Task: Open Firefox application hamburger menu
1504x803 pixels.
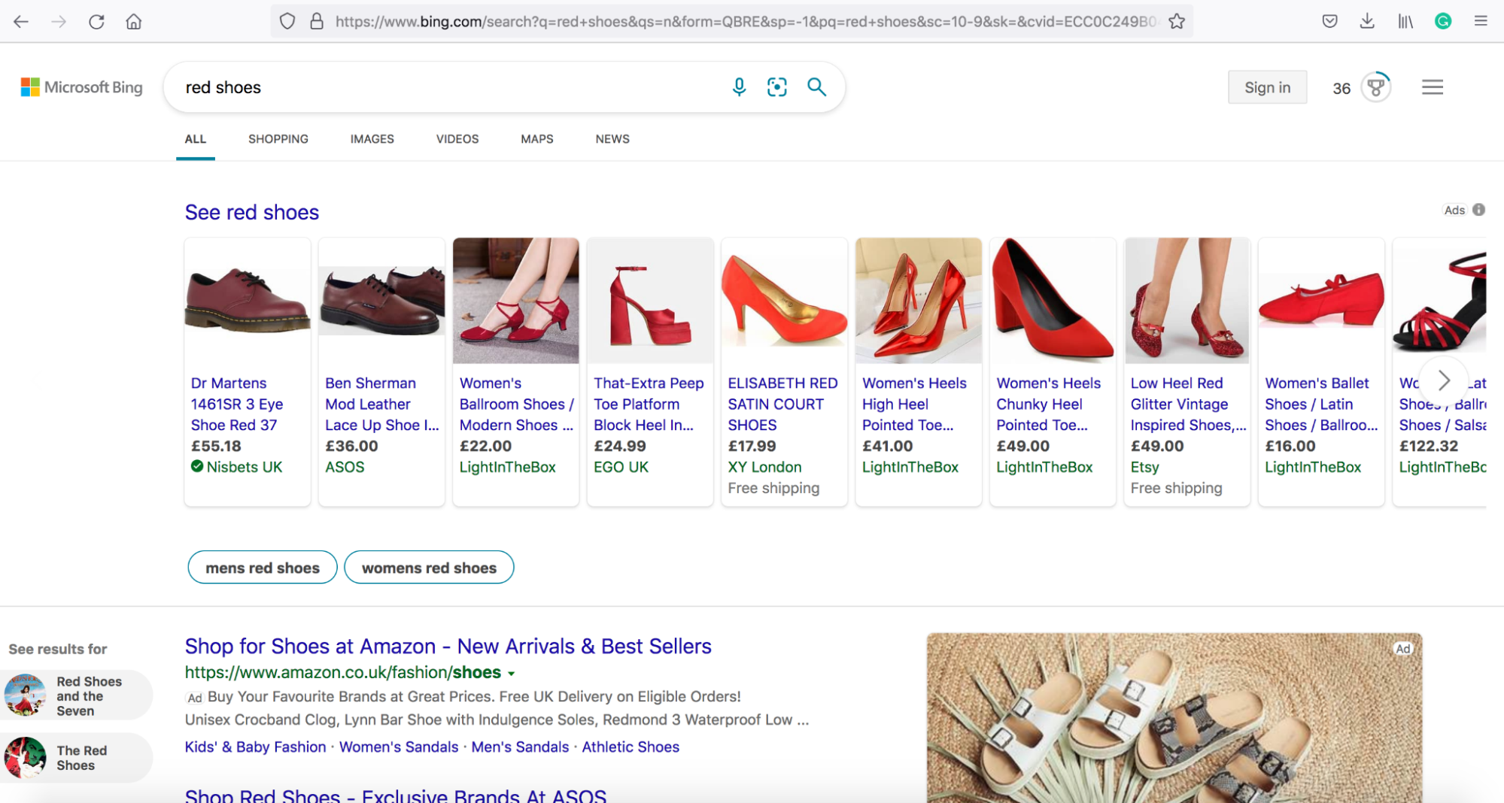Action: click(x=1481, y=21)
